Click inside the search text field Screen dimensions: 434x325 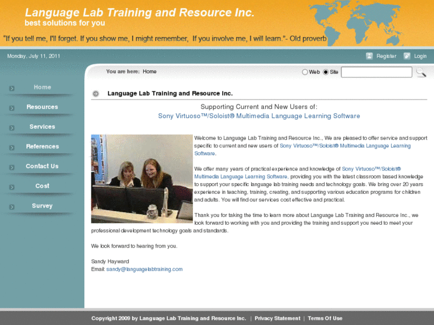coord(377,72)
